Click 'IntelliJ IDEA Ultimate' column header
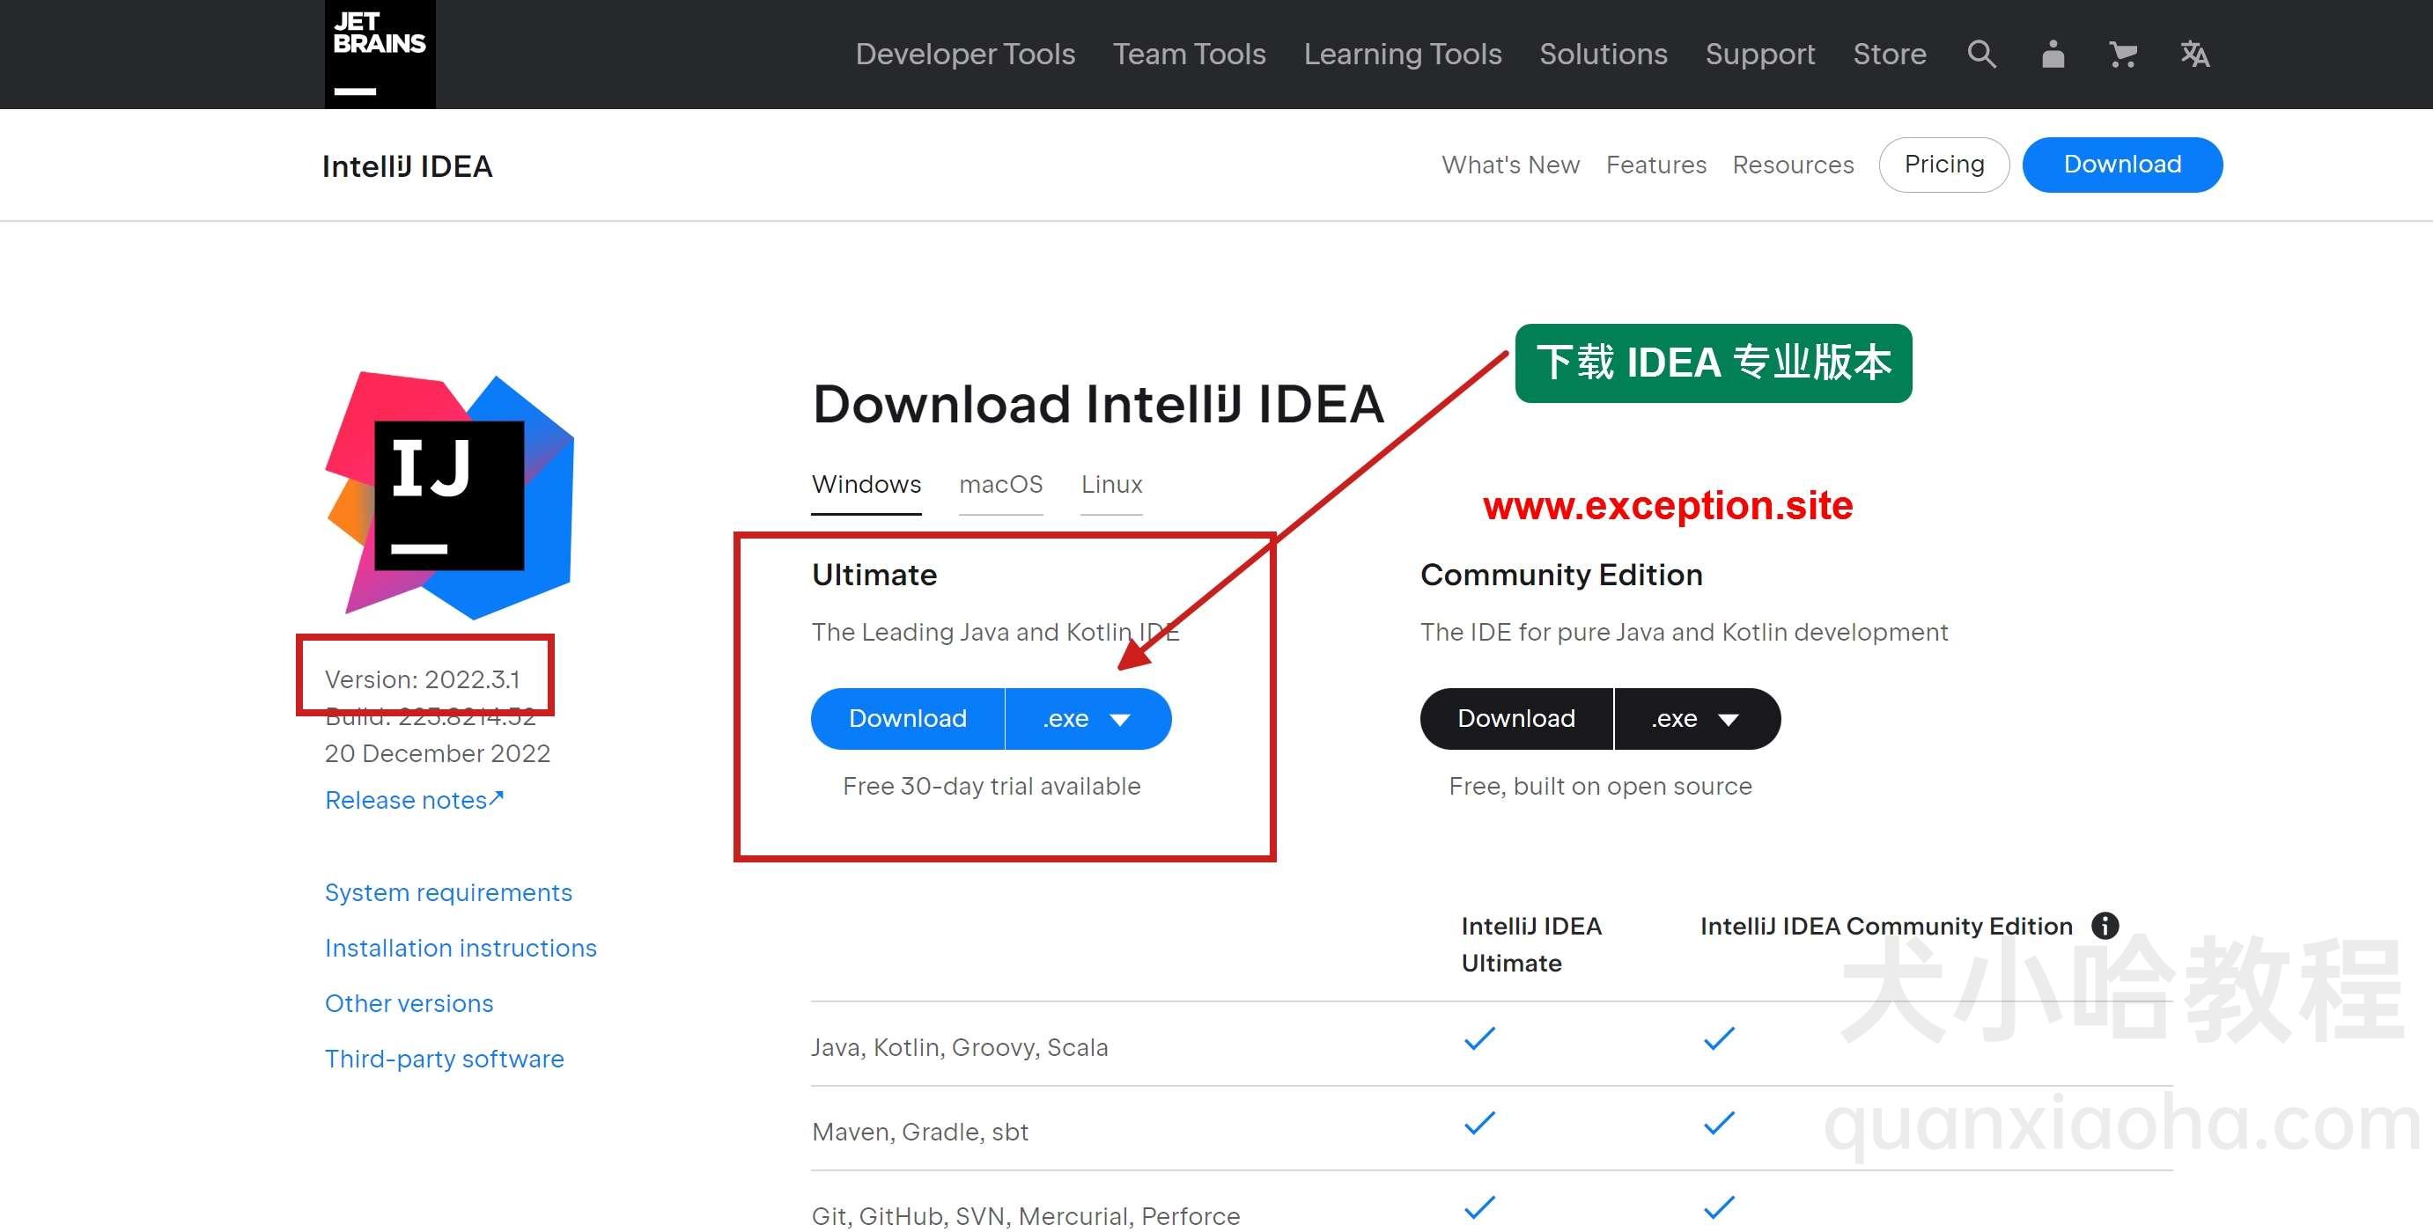 [1531, 944]
